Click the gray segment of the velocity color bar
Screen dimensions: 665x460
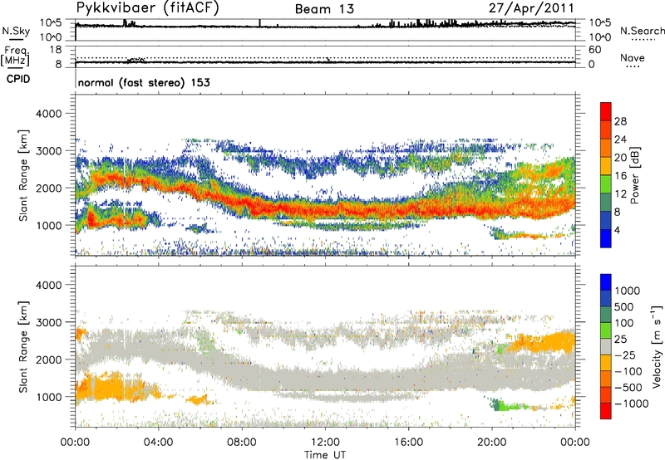click(x=606, y=347)
